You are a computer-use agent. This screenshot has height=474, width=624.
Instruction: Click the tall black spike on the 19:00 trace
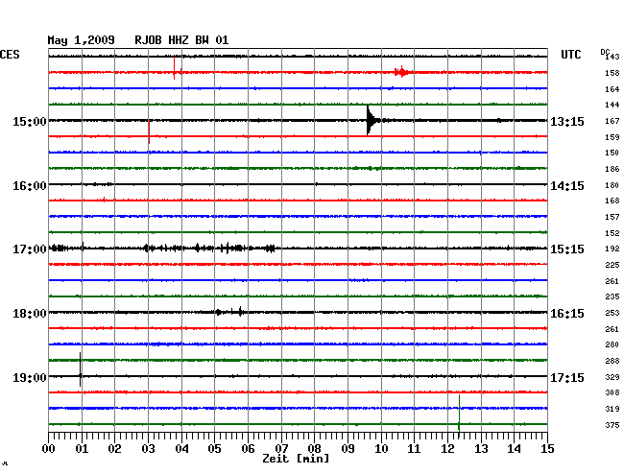80,369
